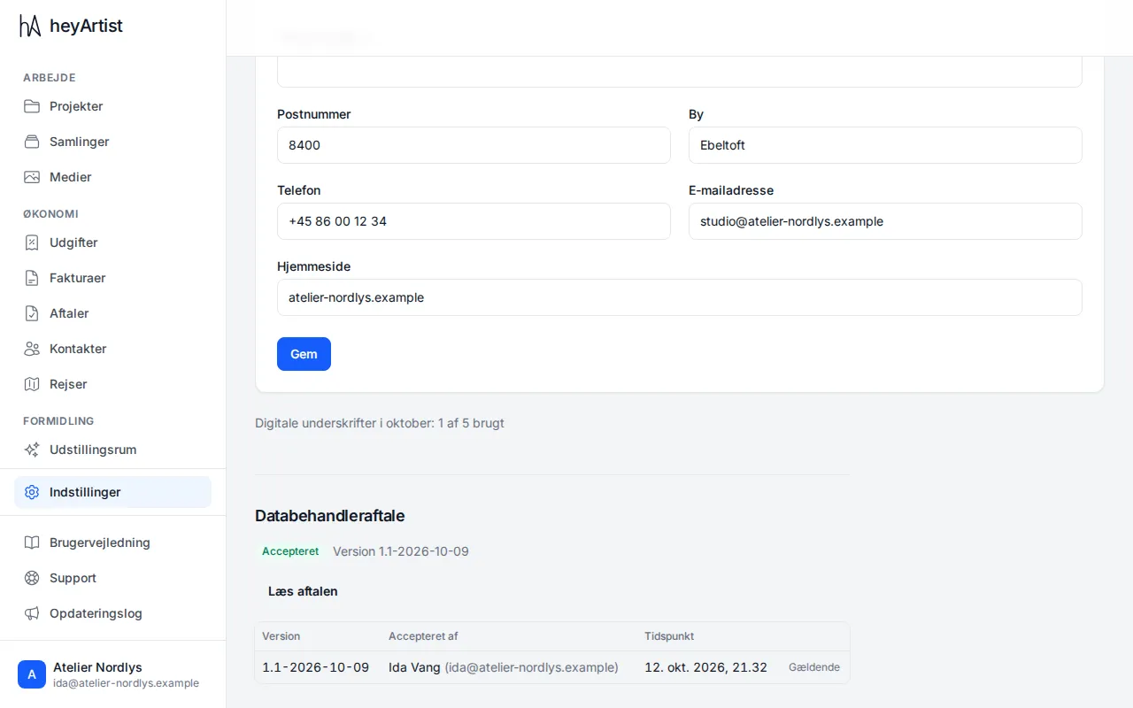Click the heyArtist logo icon
Image resolution: width=1133 pixels, height=708 pixels.
pos(30,27)
